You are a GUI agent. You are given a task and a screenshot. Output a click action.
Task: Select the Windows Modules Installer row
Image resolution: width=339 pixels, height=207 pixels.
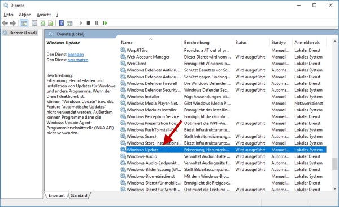[223, 110]
